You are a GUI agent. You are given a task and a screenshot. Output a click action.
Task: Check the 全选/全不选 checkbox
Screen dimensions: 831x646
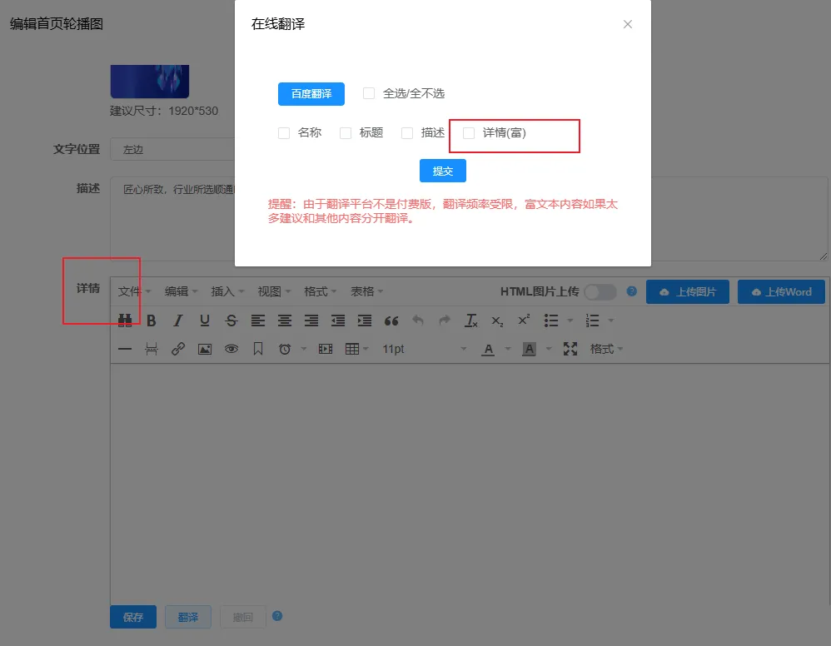click(369, 94)
